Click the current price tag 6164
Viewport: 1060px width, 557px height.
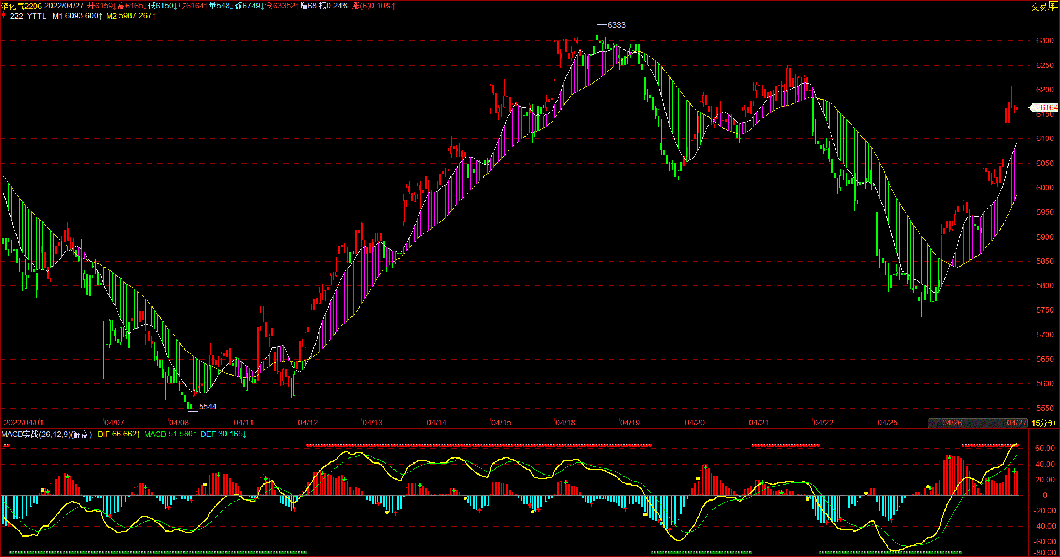(x=1044, y=107)
